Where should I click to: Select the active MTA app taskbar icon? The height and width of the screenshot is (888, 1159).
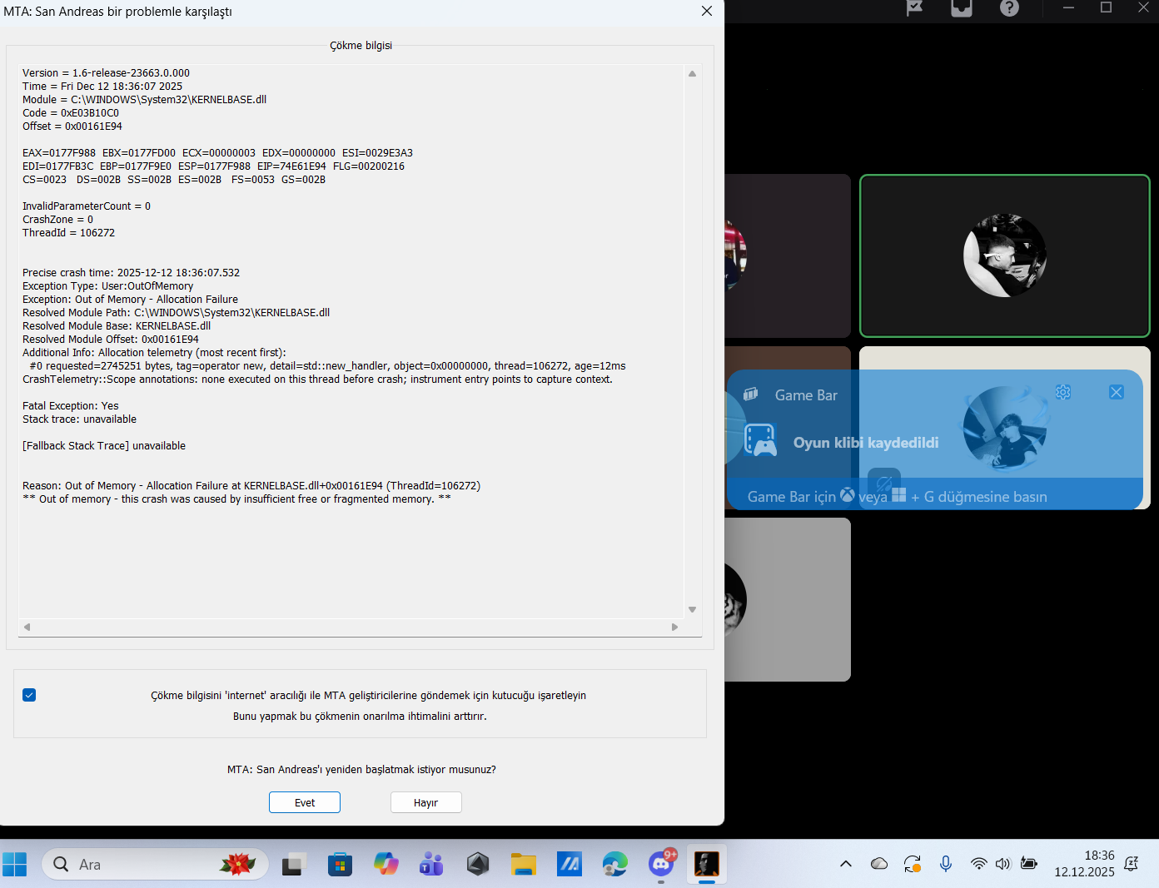(x=707, y=865)
